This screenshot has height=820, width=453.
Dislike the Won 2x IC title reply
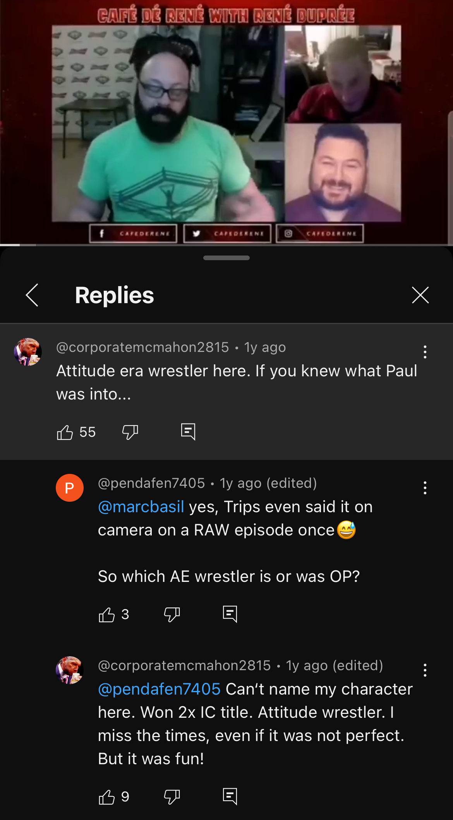pos(172,797)
